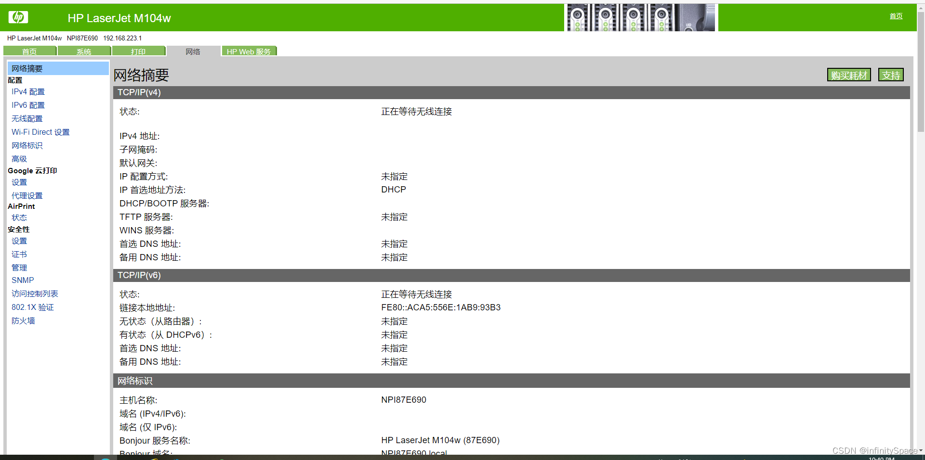Screen dimensions: 925x460
Task: Open 802.1X 验证 page
Action: (33, 307)
